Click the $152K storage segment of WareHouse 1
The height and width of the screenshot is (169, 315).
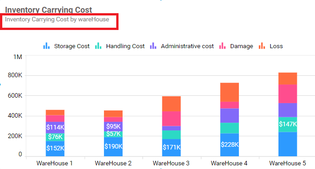(x=55, y=149)
